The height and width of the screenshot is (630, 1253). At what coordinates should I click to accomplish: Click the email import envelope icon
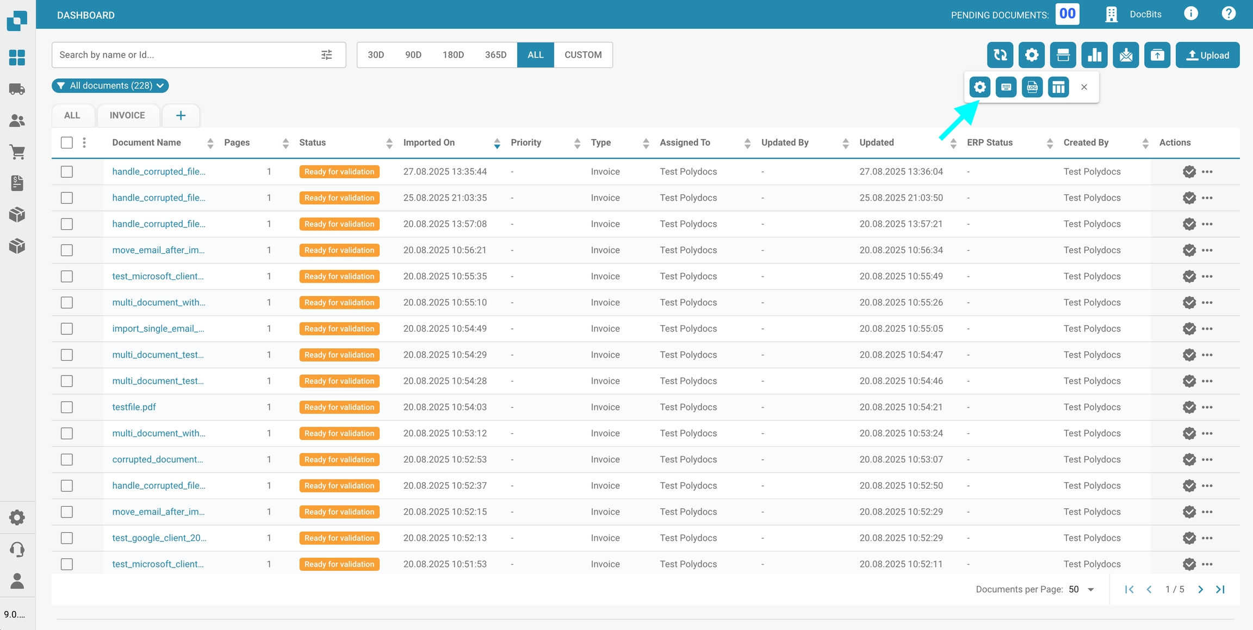tap(1126, 55)
